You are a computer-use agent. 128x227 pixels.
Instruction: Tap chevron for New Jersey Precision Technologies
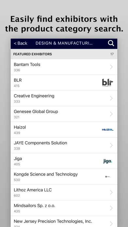(x=111, y=223)
